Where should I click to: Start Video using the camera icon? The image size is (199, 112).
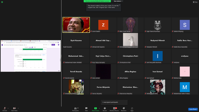pyautogui.click(x=14, y=109)
